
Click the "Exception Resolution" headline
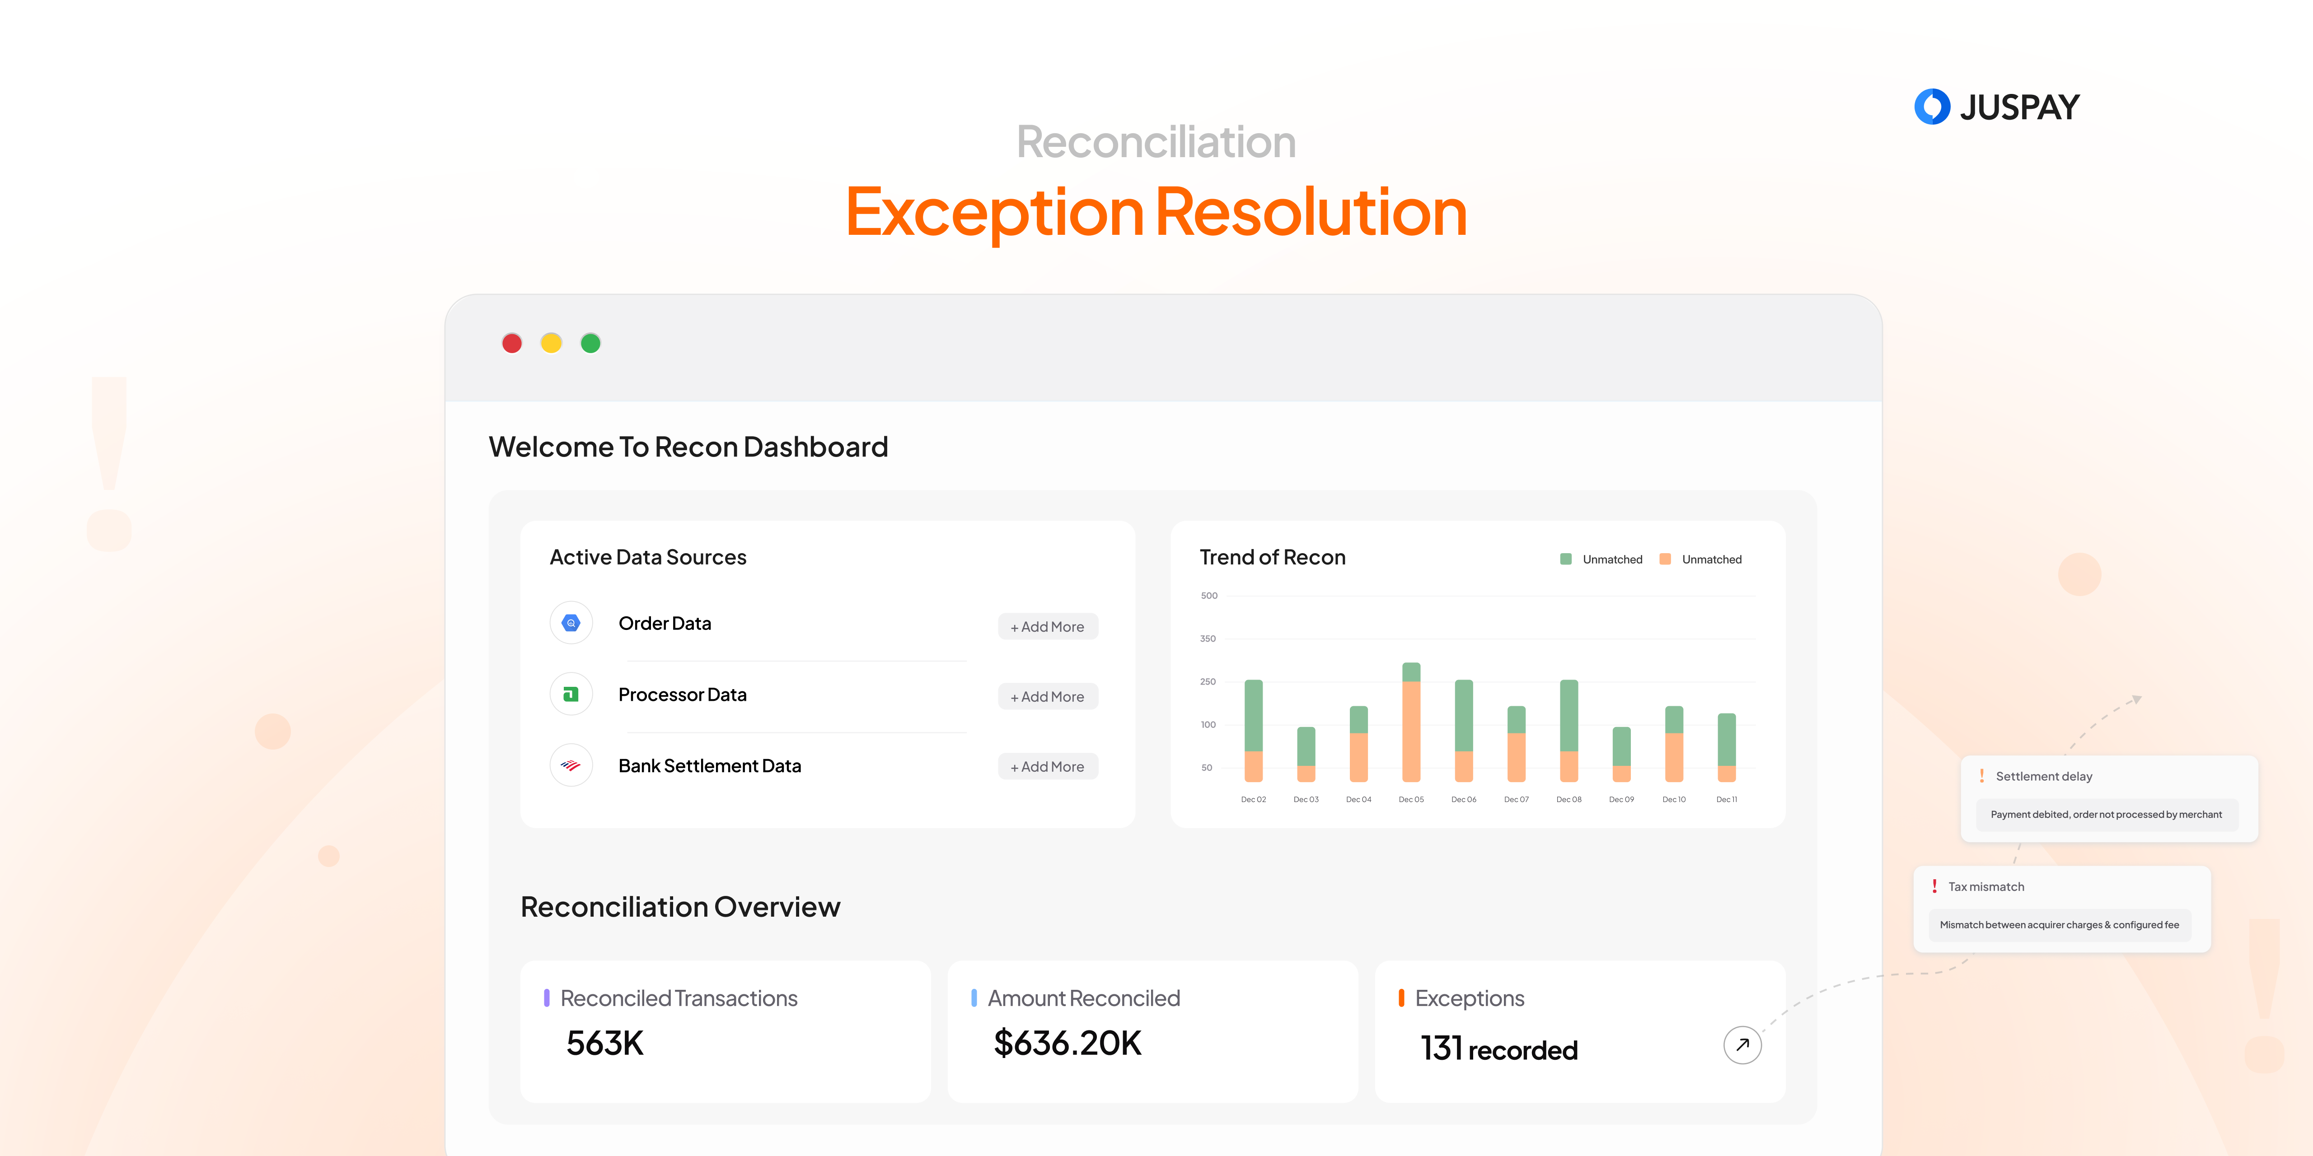coord(1156,212)
